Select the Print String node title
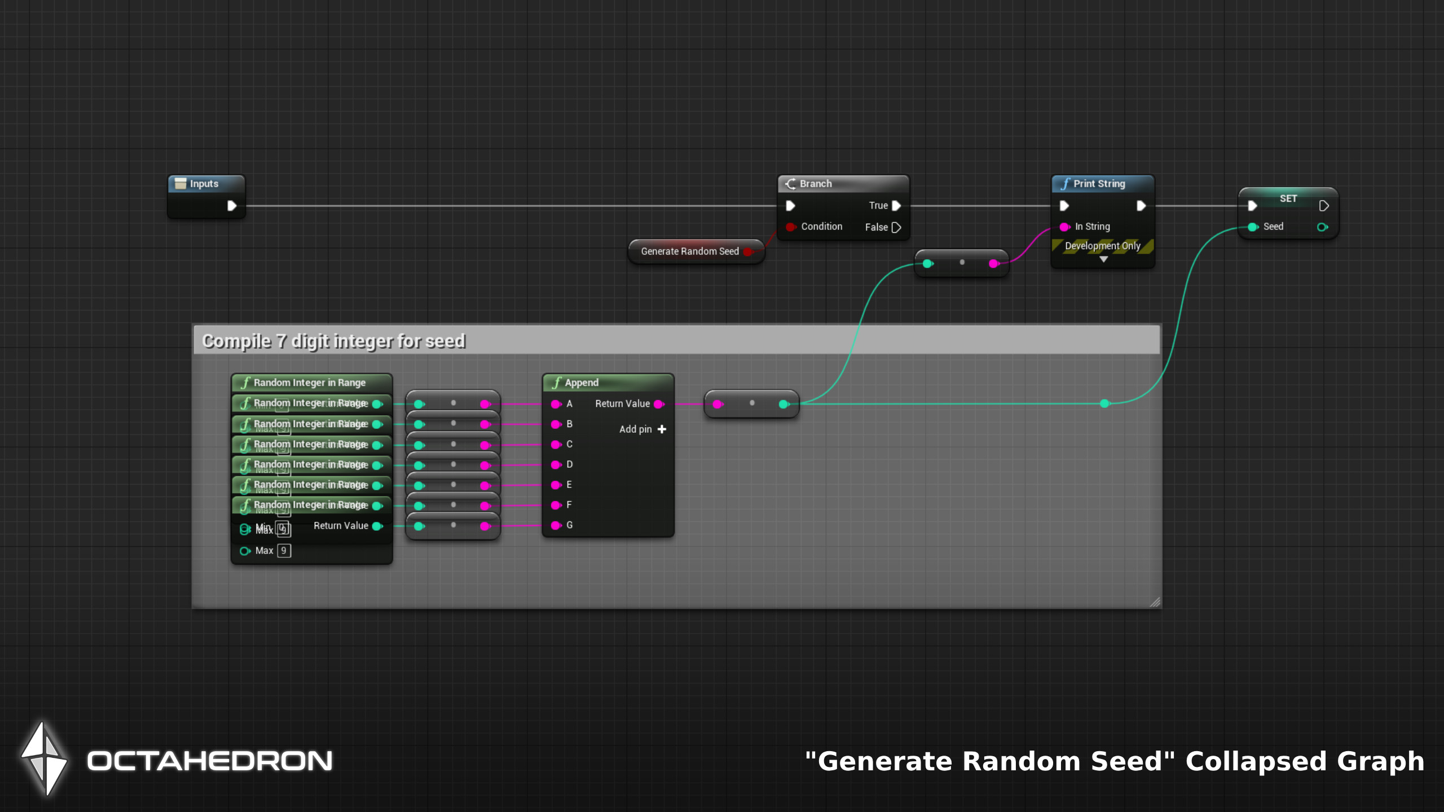1444x812 pixels. coord(1099,184)
